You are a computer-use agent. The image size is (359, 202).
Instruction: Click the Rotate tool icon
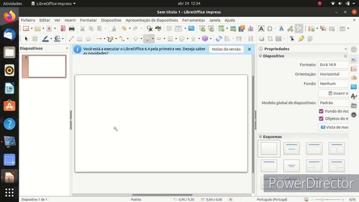219,39
